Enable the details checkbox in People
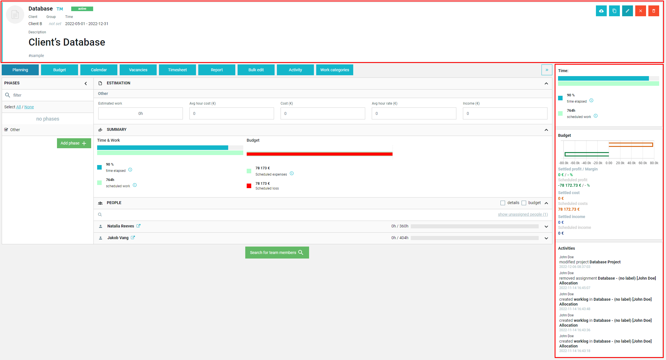666x360 pixels. pyautogui.click(x=503, y=203)
